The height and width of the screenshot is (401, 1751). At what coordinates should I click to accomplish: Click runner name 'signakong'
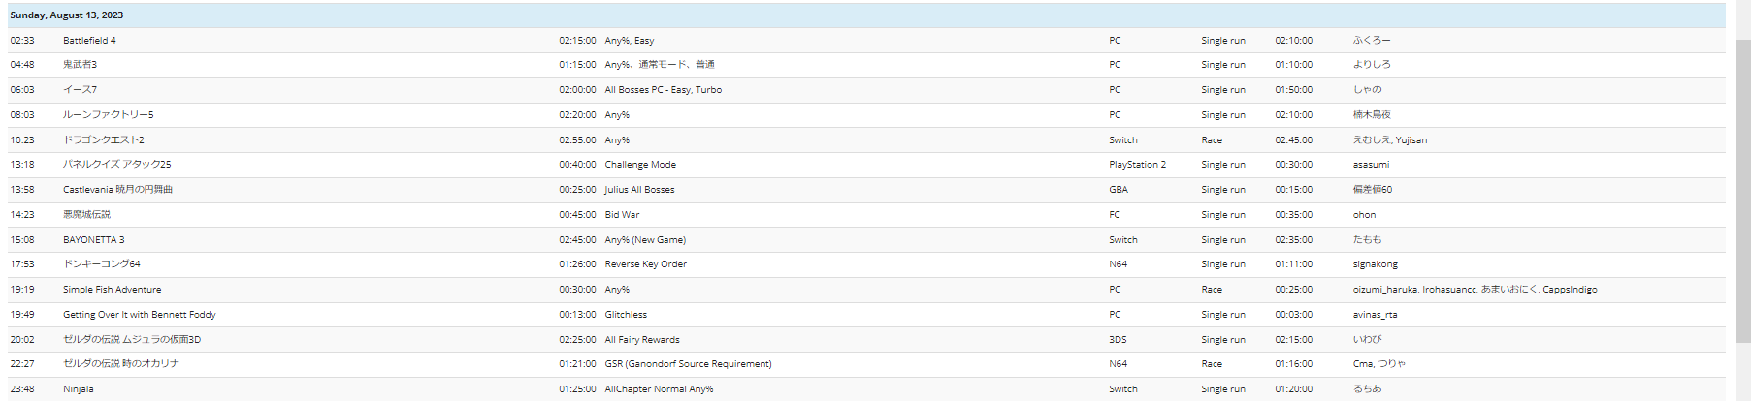(1376, 264)
